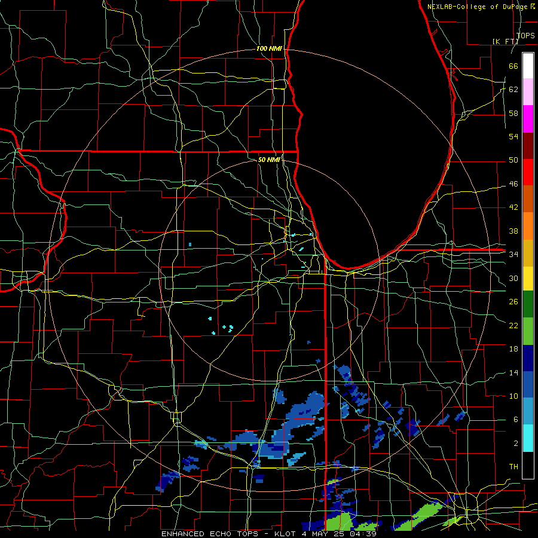Image resolution: width=538 pixels, height=538 pixels.
Task: Click legend value 14
Action: pos(513,372)
